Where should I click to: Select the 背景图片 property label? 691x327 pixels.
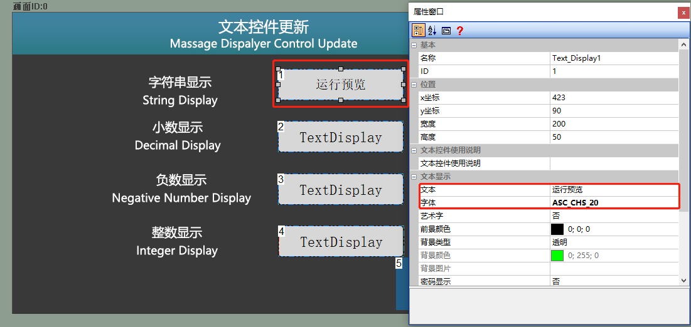tap(436, 269)
